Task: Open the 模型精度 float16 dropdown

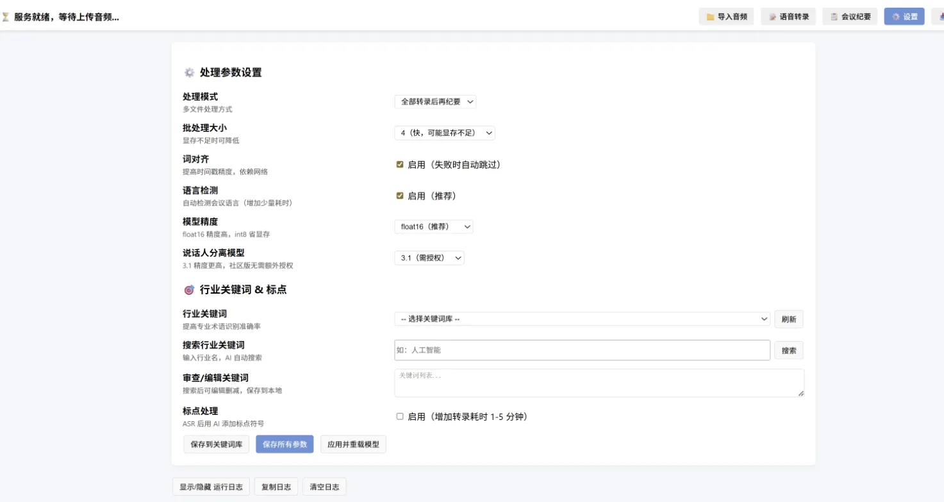Action: tap(434, 226)
